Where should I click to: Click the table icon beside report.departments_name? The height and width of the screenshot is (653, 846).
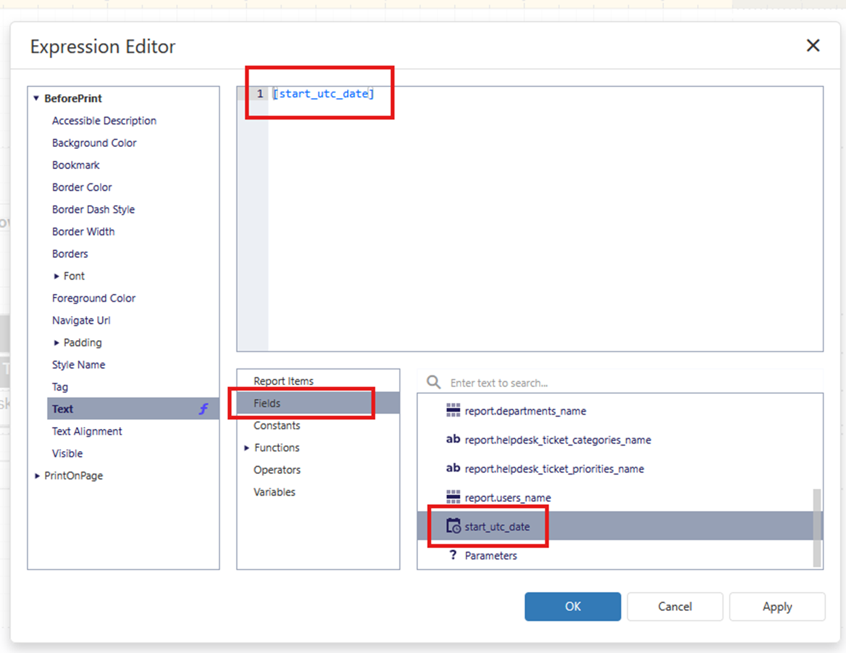(x=453, y=410)
